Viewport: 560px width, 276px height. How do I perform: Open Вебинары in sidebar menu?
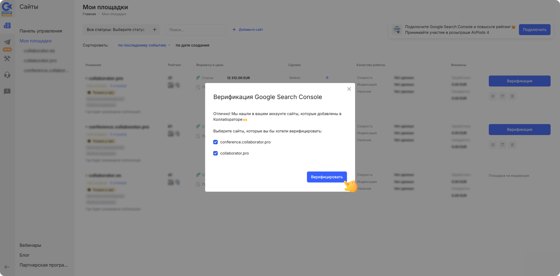(30, 245)
